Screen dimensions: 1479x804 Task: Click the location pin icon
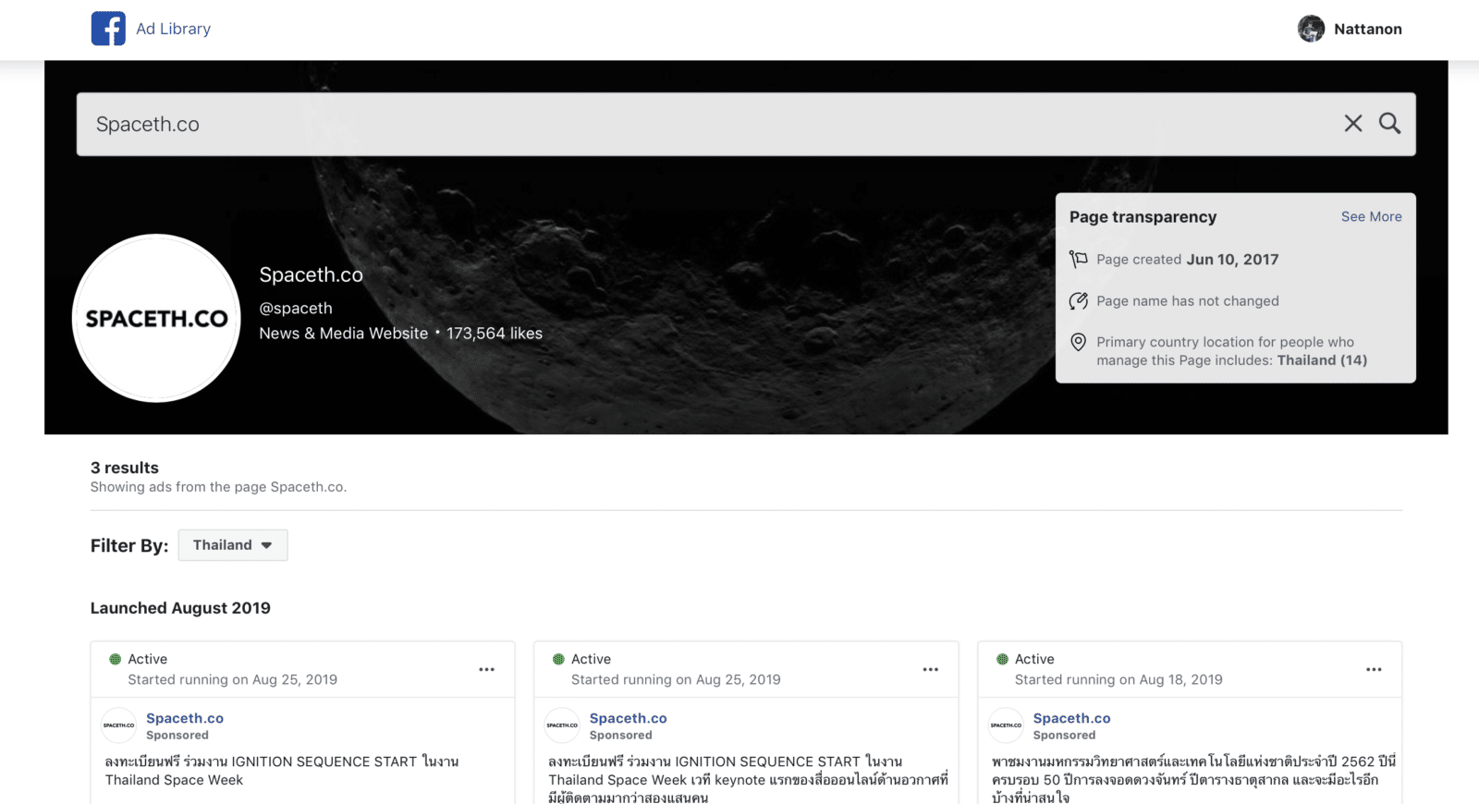point(1078,343)
